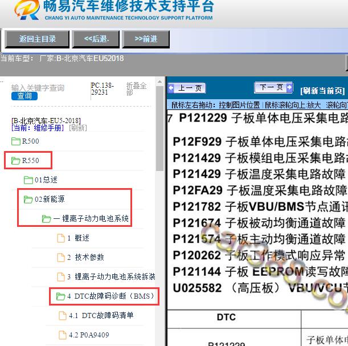Select 02新能源 tree entry
The width and height of the screenshot is (348, 346).
pyautogui.click(x=50, y=199)
